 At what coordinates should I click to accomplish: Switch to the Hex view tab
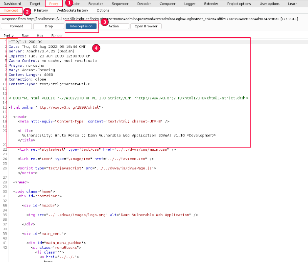(40, 35)
